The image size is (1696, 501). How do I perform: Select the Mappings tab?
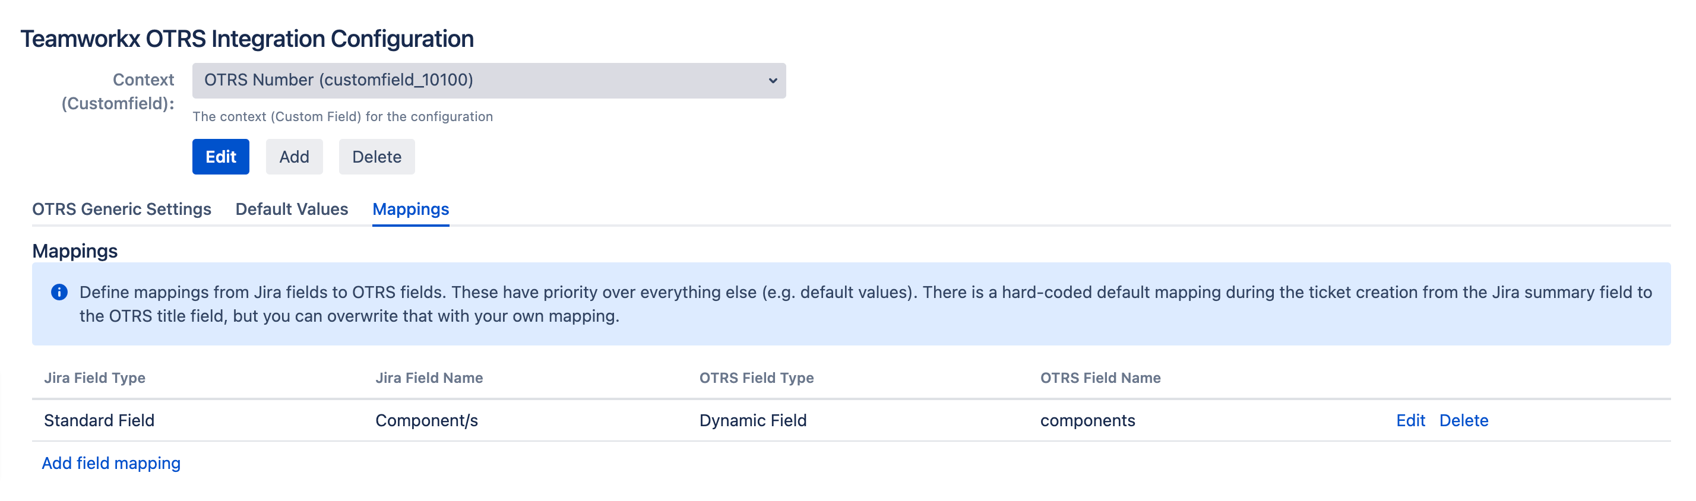point(410,210)
